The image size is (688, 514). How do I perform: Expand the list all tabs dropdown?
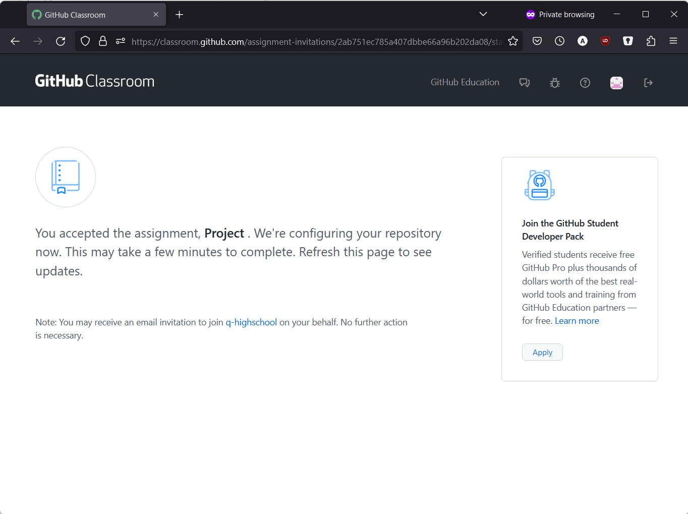(x=483, y=14)
